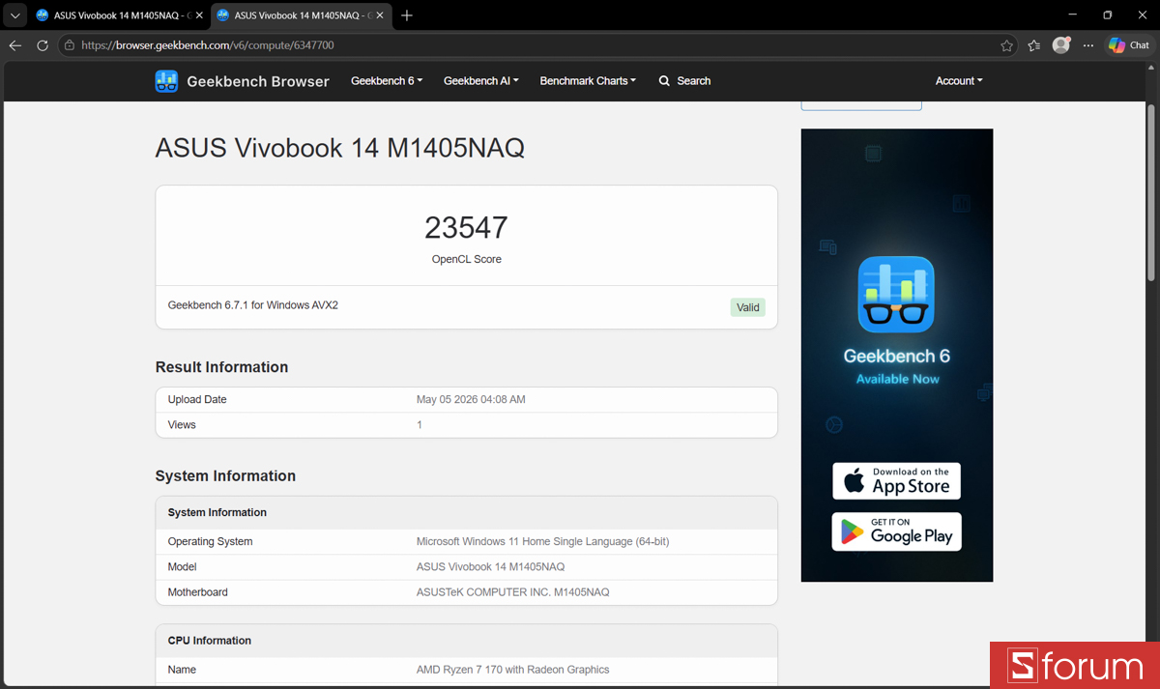Close the first ASUS Vivobook tab
The image size is (1160, 689).
(x=199, y=15)
